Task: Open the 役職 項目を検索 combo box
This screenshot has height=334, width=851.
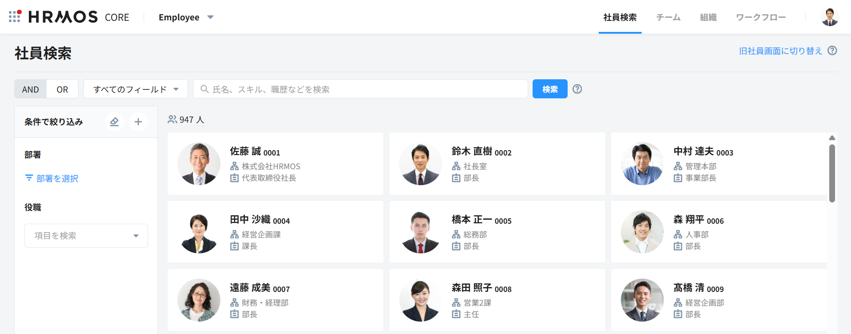Action: (x=86, y=236)
